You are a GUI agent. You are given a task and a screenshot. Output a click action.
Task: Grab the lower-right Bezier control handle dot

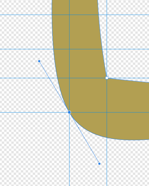(99, 164)
